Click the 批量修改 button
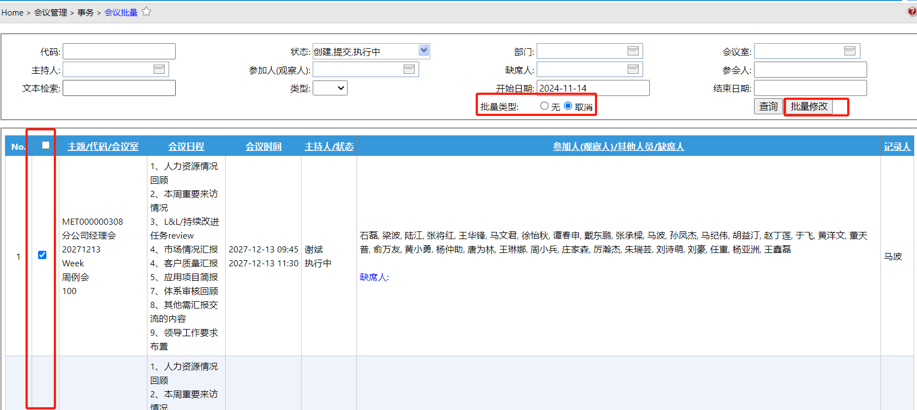 click(809, 107)
